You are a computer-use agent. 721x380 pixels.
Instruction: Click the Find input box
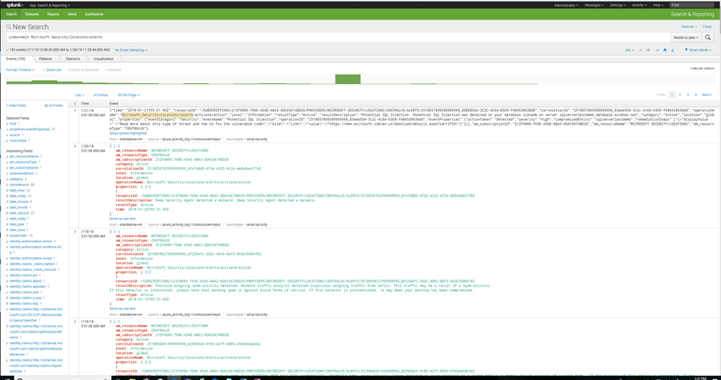coord(691,5)
